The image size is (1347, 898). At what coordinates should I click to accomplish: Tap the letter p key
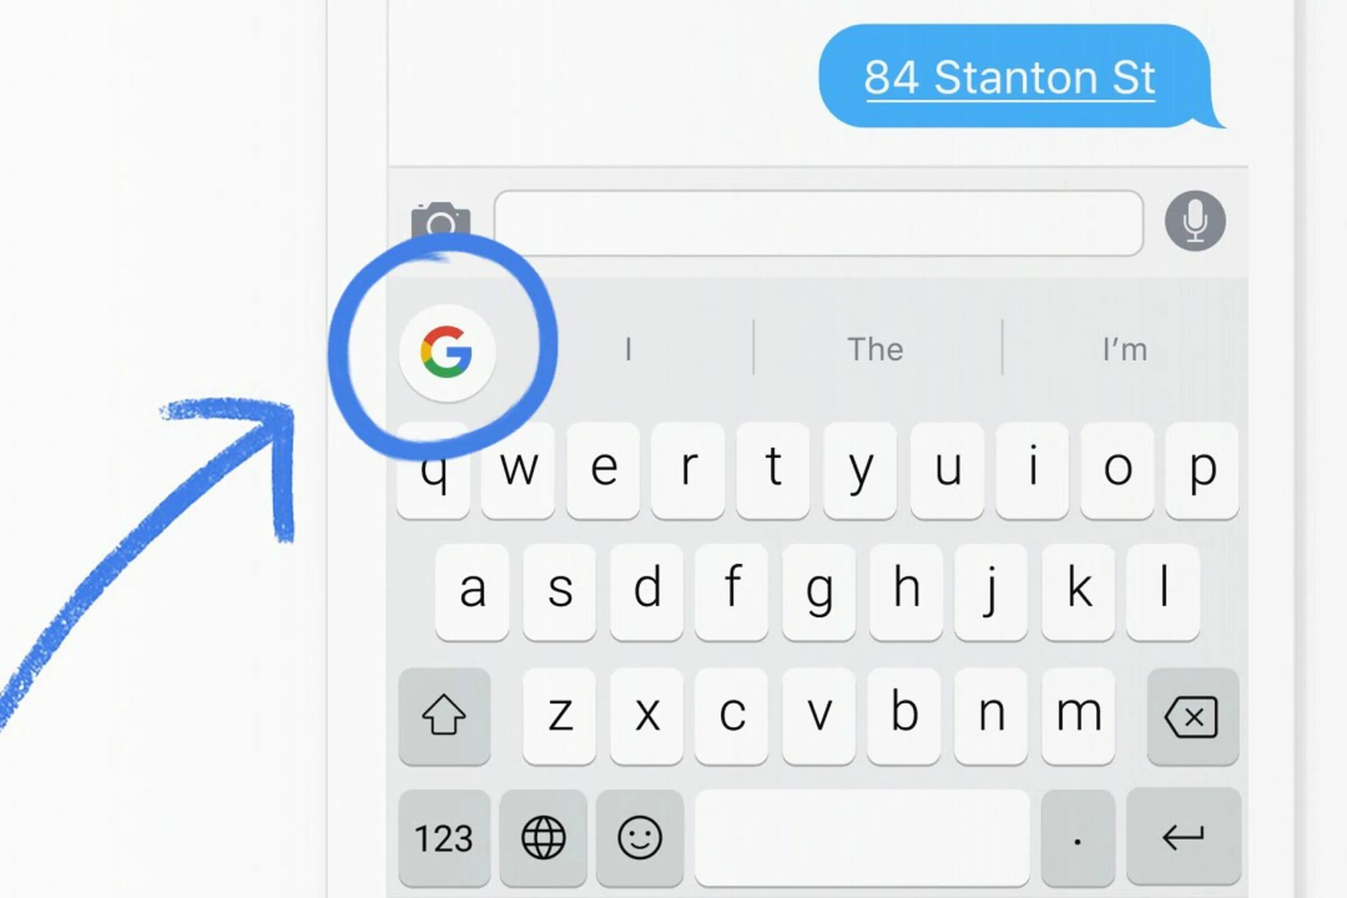point(1202,471)
